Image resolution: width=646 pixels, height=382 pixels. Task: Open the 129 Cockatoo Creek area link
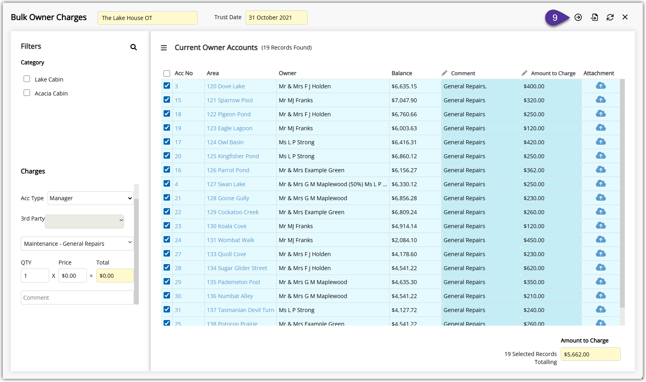pos(233,212)
